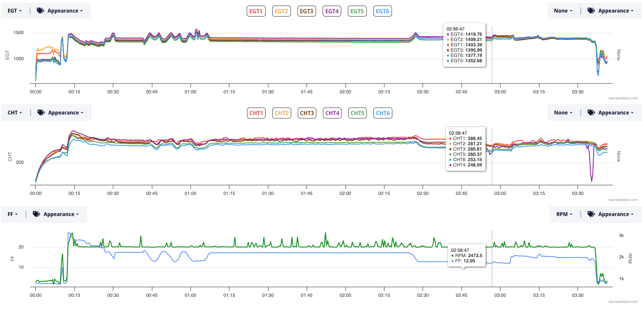Open savvyanalysis.com link under EGT chart
Image resolution: width=642 pixels, height=312 pixels.
coord(623,98)
